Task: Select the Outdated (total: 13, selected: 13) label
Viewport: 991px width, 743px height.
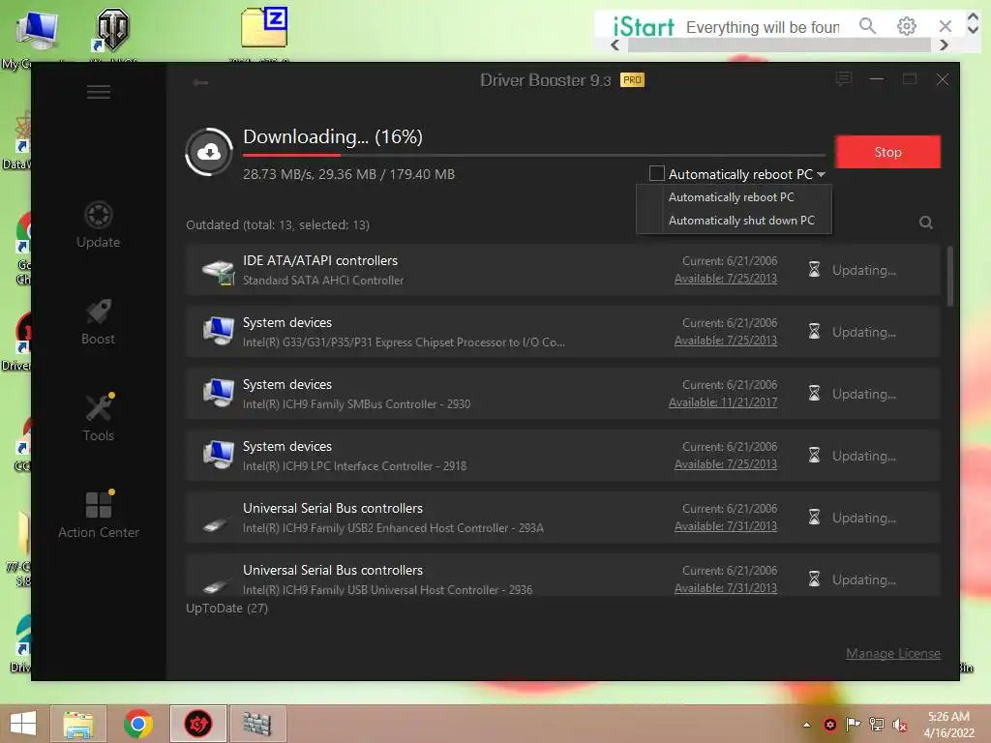Action: point(278,224)
